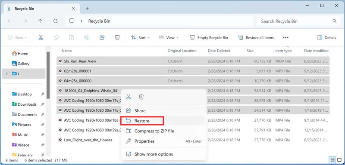Image resolution: width=345 pixels, height=165 pixels.
Task: Click the context menu Delete trash icon
Action: coord(141,97)
